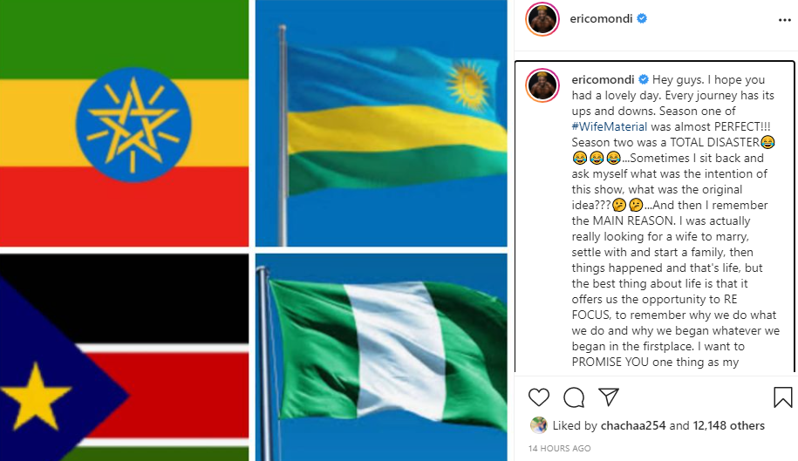The width and height of the screenshot is (798, 461).
Task: Click ericomondi username in caption
Action: pos(604,80)
